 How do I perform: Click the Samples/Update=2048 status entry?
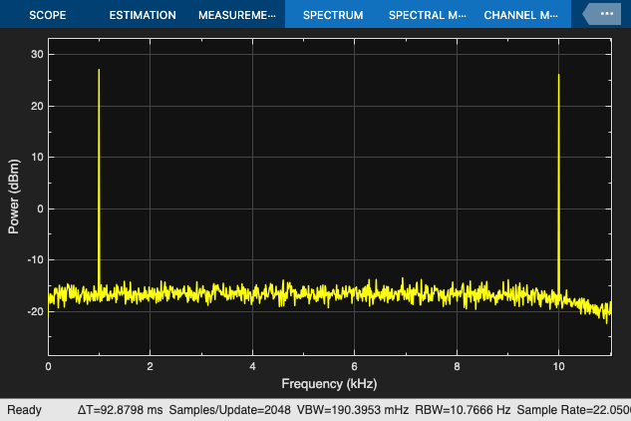pyautogui.click(x=229, y=410)
